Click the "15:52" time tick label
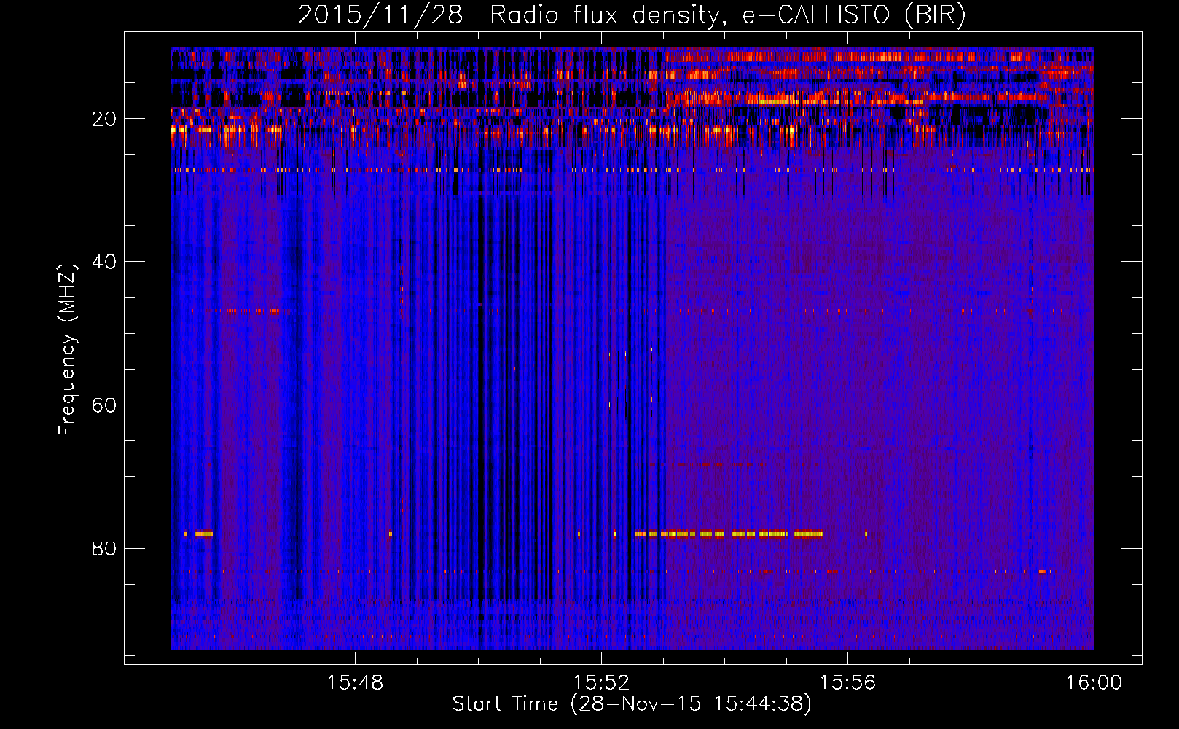1179x729 pixels. point(601,683)
